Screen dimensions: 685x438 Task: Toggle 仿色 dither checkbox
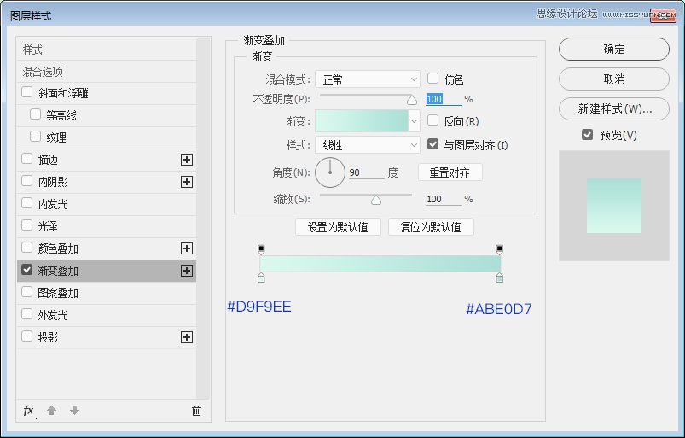pyautogui.click(x=433, y=79)
